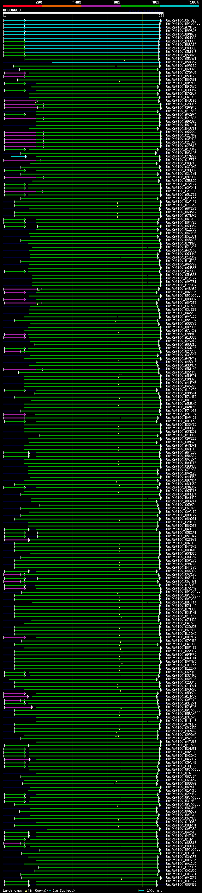202x893 pixels.
Task: Click the =100char. scale legend
Action: 151,890
